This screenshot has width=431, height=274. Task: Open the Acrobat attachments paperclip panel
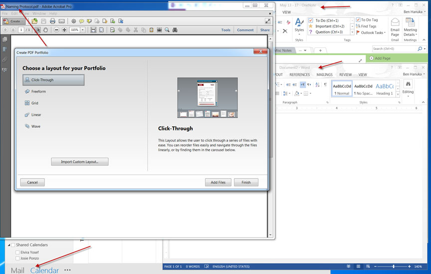click(x=4, y=59)
